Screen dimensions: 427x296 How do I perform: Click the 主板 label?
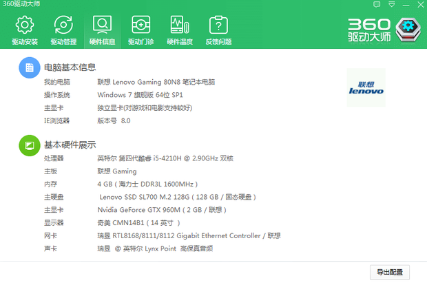(x=51, y=171)
